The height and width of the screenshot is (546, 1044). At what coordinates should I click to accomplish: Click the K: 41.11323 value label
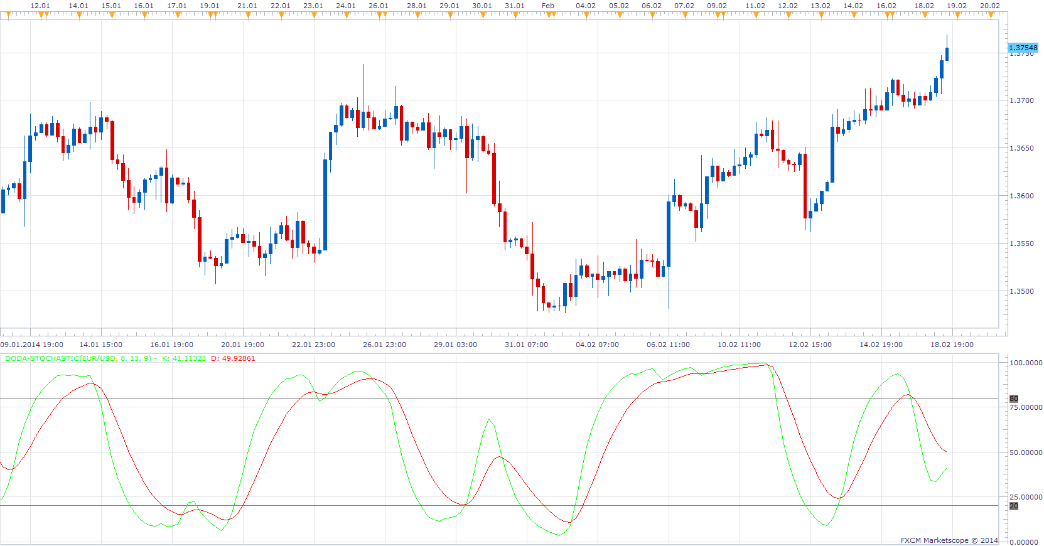click(x=183, y=358)
